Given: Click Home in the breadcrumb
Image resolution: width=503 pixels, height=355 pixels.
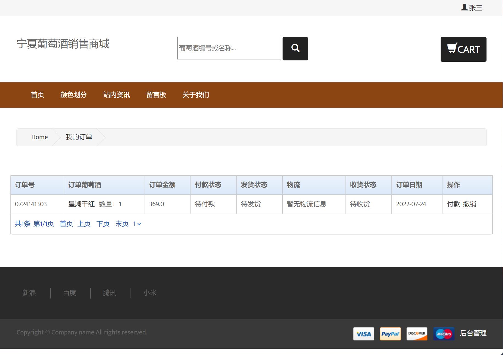Looking at the screenshot, I should pos(39,137).
